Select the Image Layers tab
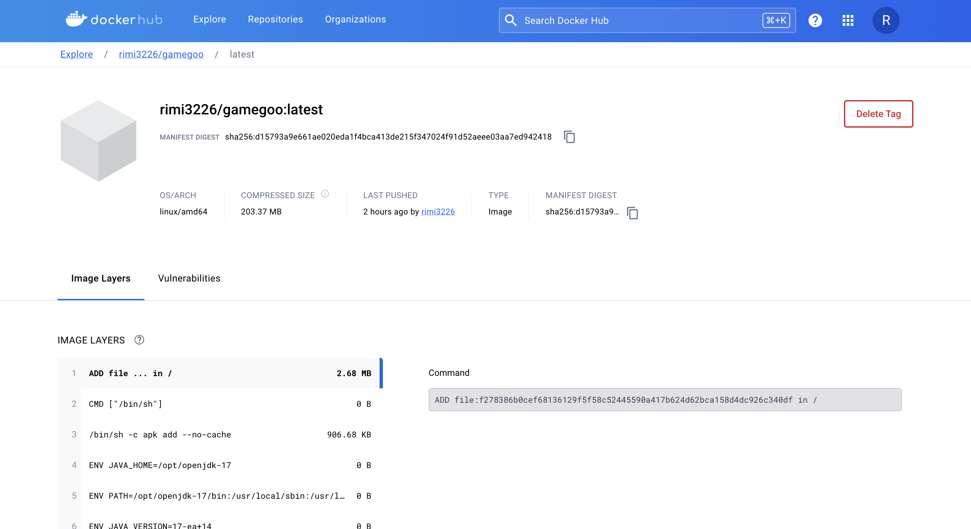The width and height of the screenshot is (971, 529). (x=101, y=278)
